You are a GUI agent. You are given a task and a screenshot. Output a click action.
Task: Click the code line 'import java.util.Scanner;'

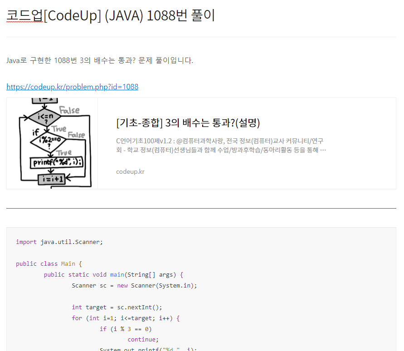(59, 242)
